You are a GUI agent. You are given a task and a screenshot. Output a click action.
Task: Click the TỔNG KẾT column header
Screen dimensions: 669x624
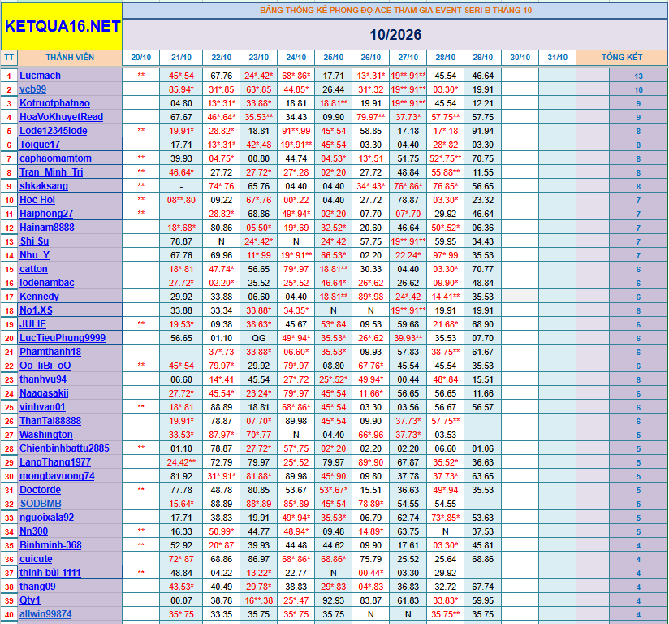[622, 58]
